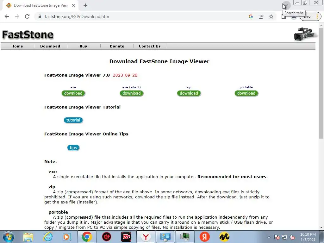Click the exe download button
The width and height of the screenshot is (324, 243).
[73, 93]
